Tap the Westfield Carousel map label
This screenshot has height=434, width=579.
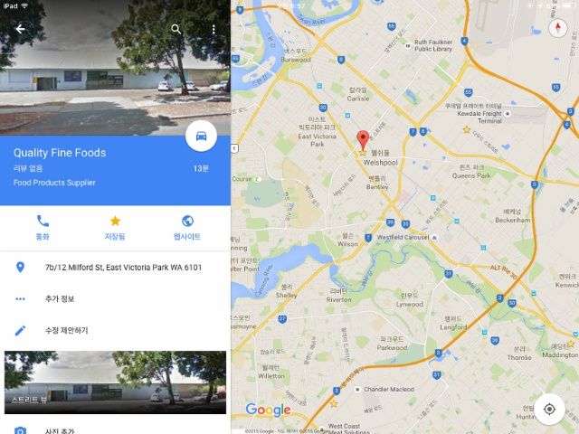coord(403,237)
